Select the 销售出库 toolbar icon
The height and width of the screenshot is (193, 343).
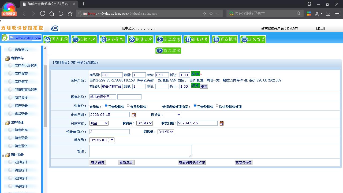[140, 39]
